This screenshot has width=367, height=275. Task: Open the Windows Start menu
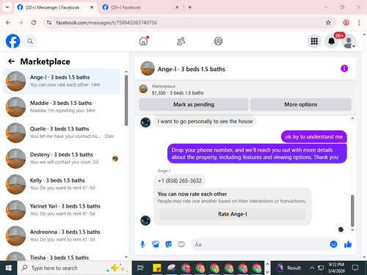(x=9, y=268)
